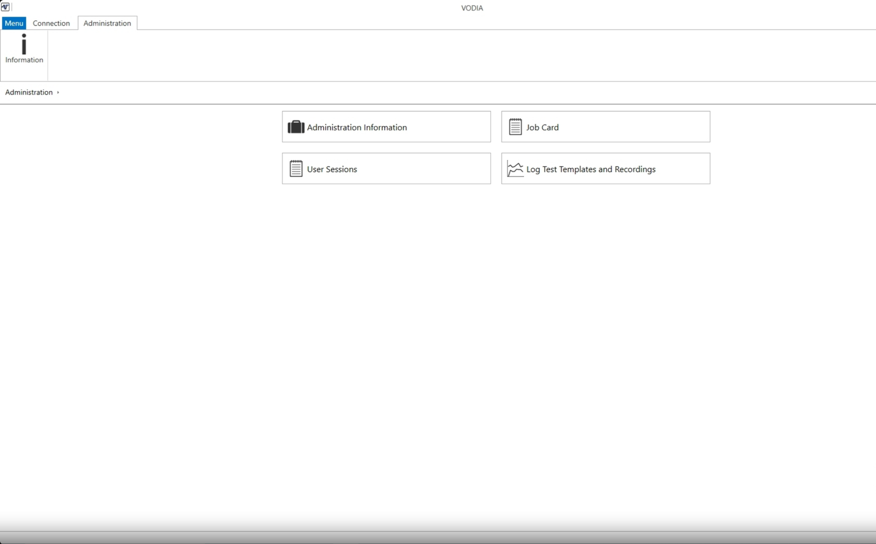Screen dimensions: 876x544
Task: Click the Information text label in ribbon
Action: click(24, 60)
